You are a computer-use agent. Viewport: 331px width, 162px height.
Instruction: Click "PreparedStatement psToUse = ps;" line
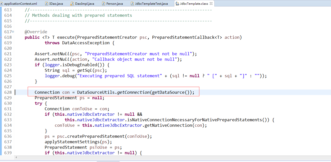click(x=83, y=147)
